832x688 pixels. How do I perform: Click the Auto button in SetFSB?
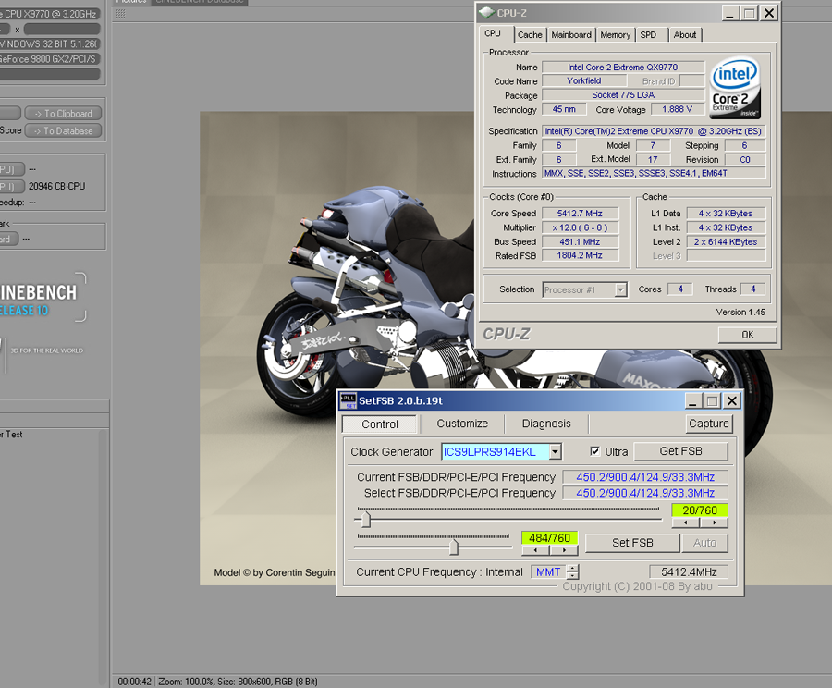704,543
